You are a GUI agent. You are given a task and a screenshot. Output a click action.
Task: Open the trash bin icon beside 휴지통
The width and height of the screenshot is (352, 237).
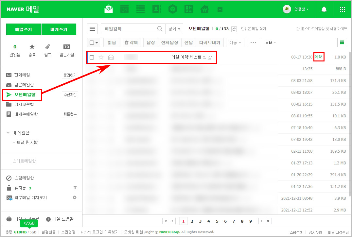pyautogui.click(x=75, y=188)
